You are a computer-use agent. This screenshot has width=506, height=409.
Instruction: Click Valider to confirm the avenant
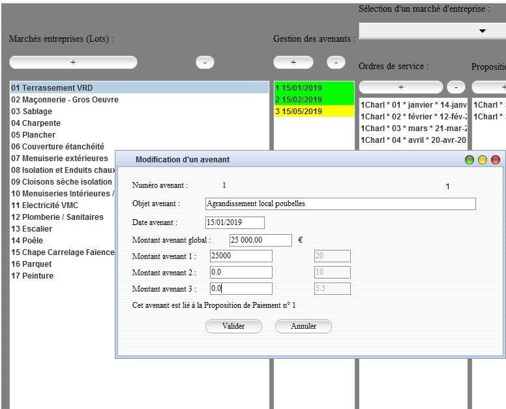233,326
